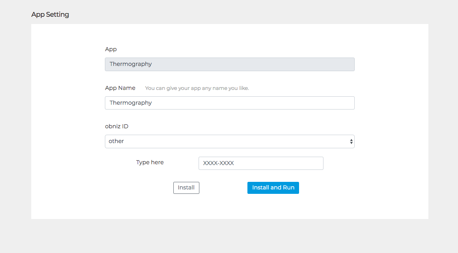Click the 'App' field label
458x253 pixels.
(111, 50)
